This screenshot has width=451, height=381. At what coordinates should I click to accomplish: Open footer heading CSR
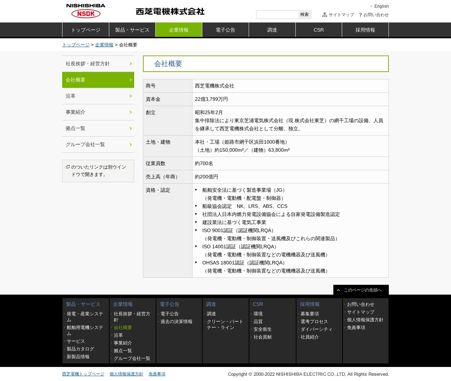click(x=258, y=304)
